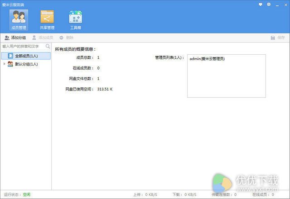Click the 下载 0 KB/S status entry
Image resolution: width=290 pixels, height=199 pixels.
[x=184, y=194]
